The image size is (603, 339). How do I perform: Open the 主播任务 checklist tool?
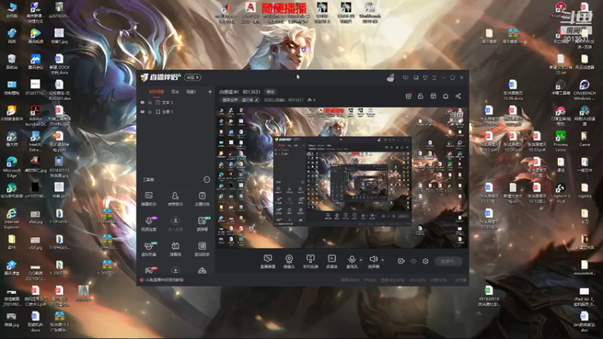point(202,199)
